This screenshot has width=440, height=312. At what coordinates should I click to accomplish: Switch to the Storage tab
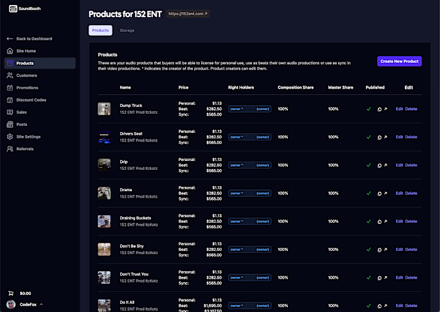click(127, 30)
